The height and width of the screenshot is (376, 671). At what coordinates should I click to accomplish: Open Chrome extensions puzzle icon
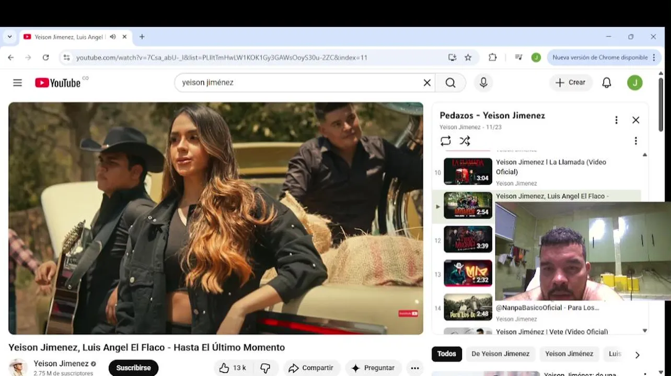(x=492, y=57)
